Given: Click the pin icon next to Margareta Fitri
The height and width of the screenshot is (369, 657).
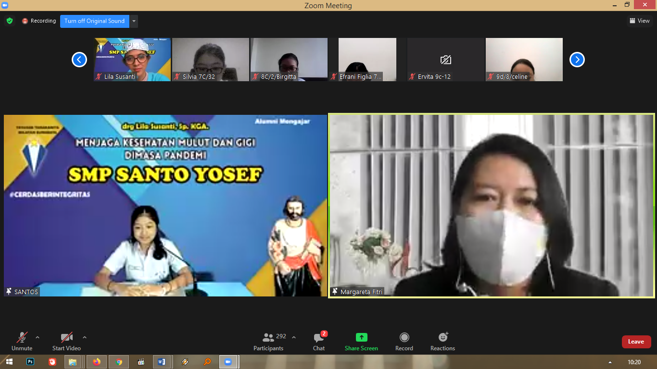Looking at the screenshot, I should (x=335, y=292).
